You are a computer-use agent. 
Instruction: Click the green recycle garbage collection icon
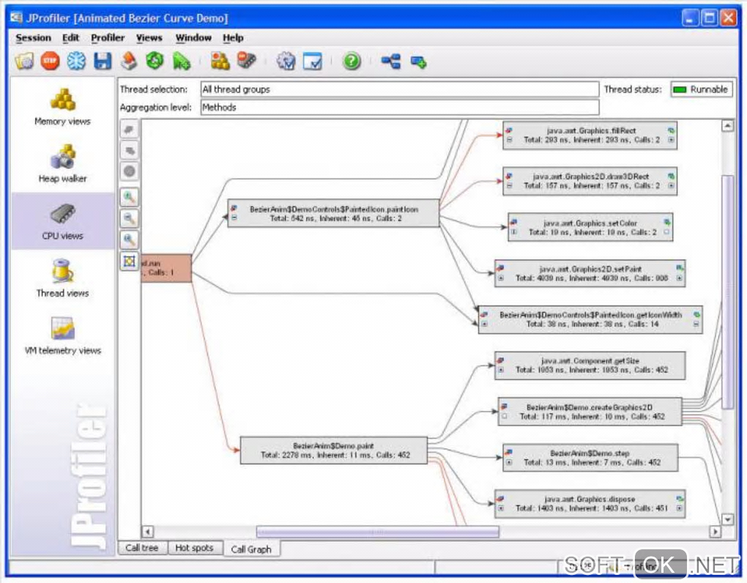coord(155,61)
